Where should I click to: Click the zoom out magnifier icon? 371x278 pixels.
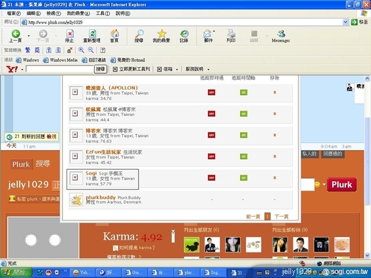click(x=90, y=50)
